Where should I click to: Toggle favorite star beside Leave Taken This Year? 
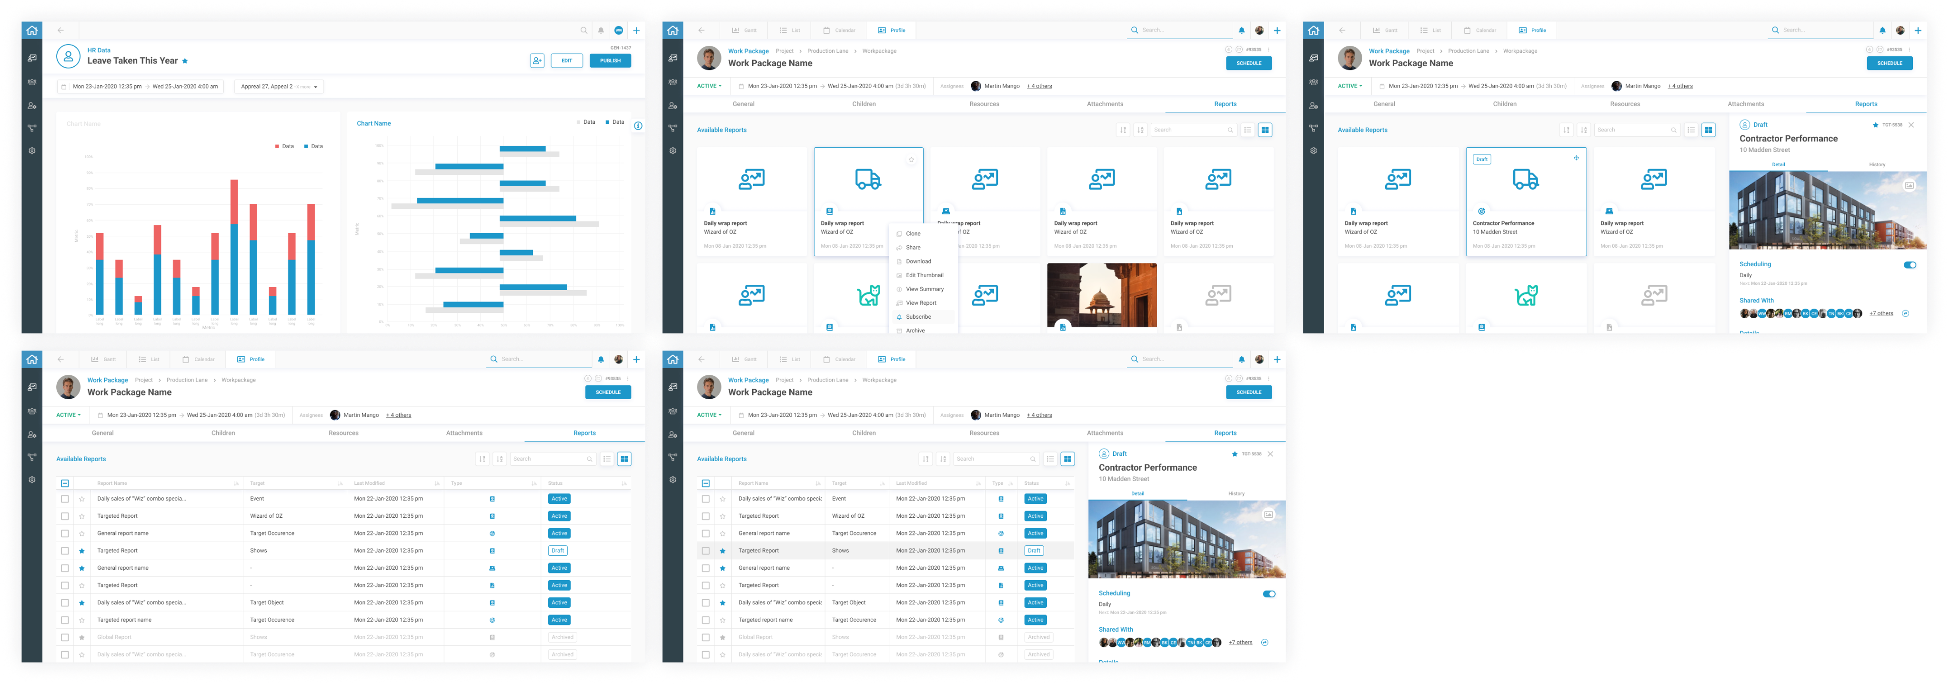tap(185, 61)
